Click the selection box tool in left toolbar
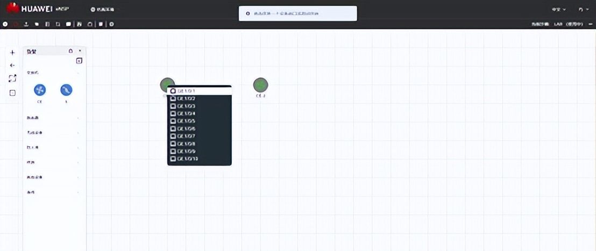 (x=12, y=92)
